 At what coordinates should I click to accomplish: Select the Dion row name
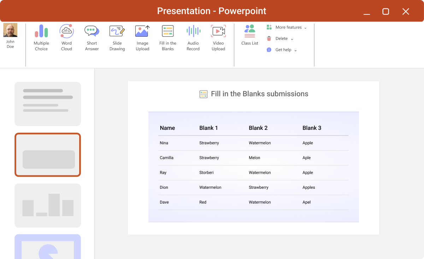(164, 187)
